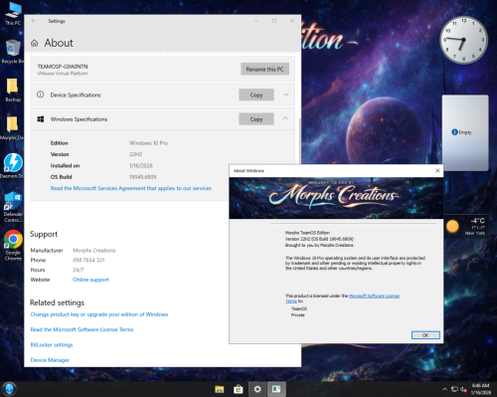Click OK in About Windows dialog
This screenshot has height=397, width=497.
(x=425, y=335)
